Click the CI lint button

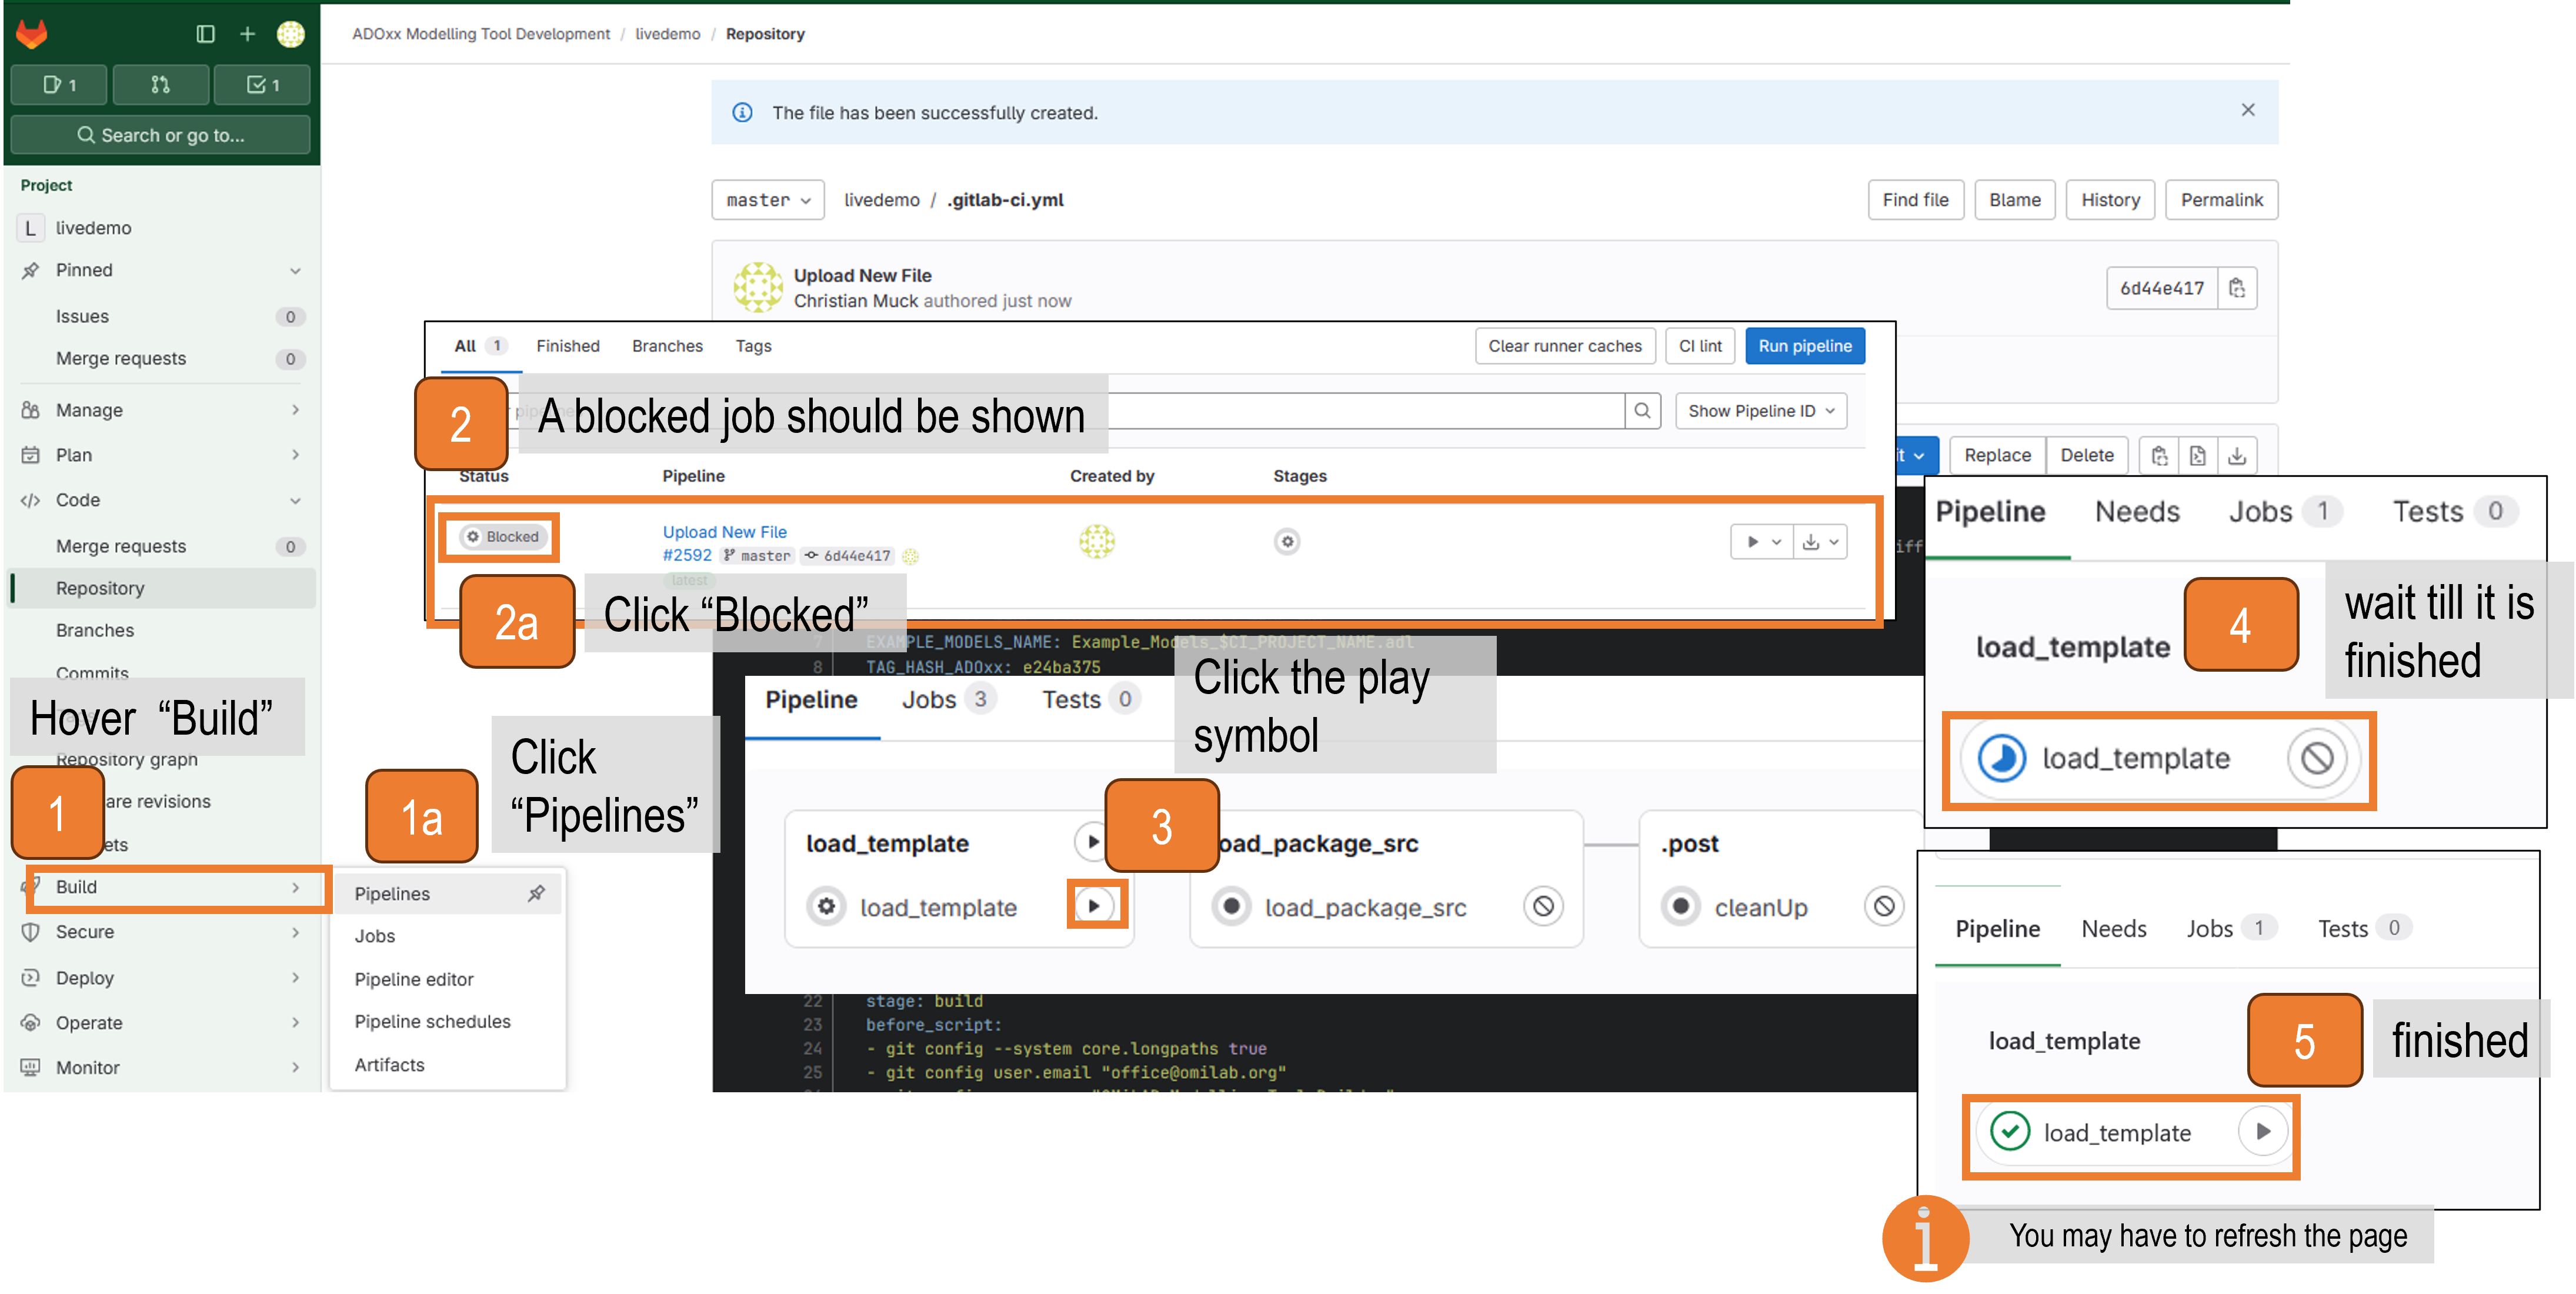click(x=1700, y=346)
